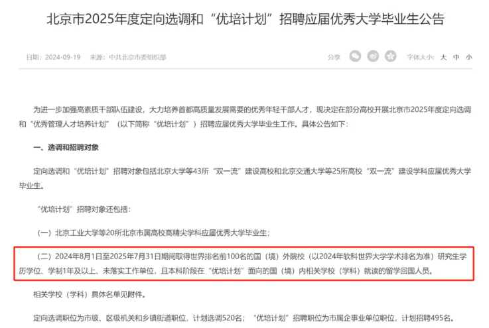Click the intro paragraph starting 为进一步加强高素质干部
This screenshot has height=328, width=489.
245,117
